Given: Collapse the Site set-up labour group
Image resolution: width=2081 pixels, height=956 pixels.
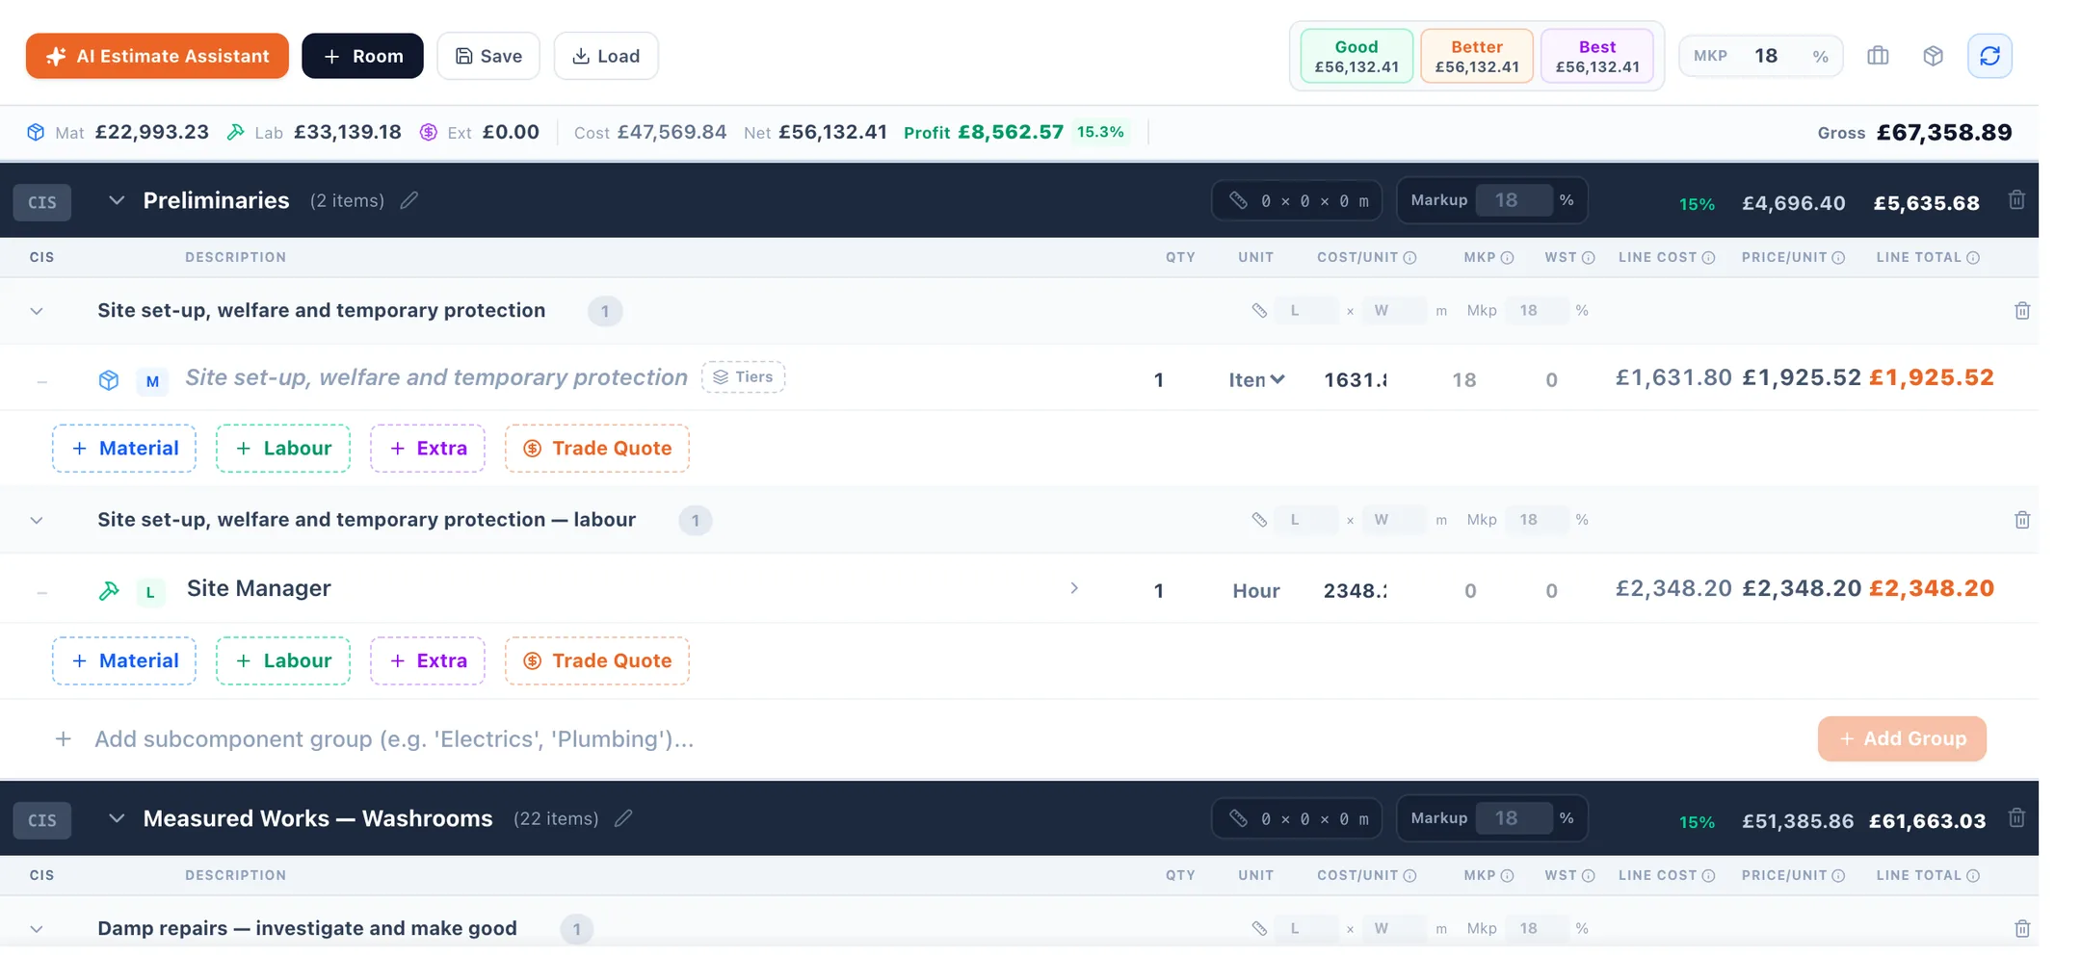Looking at the screenshot, I should (x=37, y=520).
